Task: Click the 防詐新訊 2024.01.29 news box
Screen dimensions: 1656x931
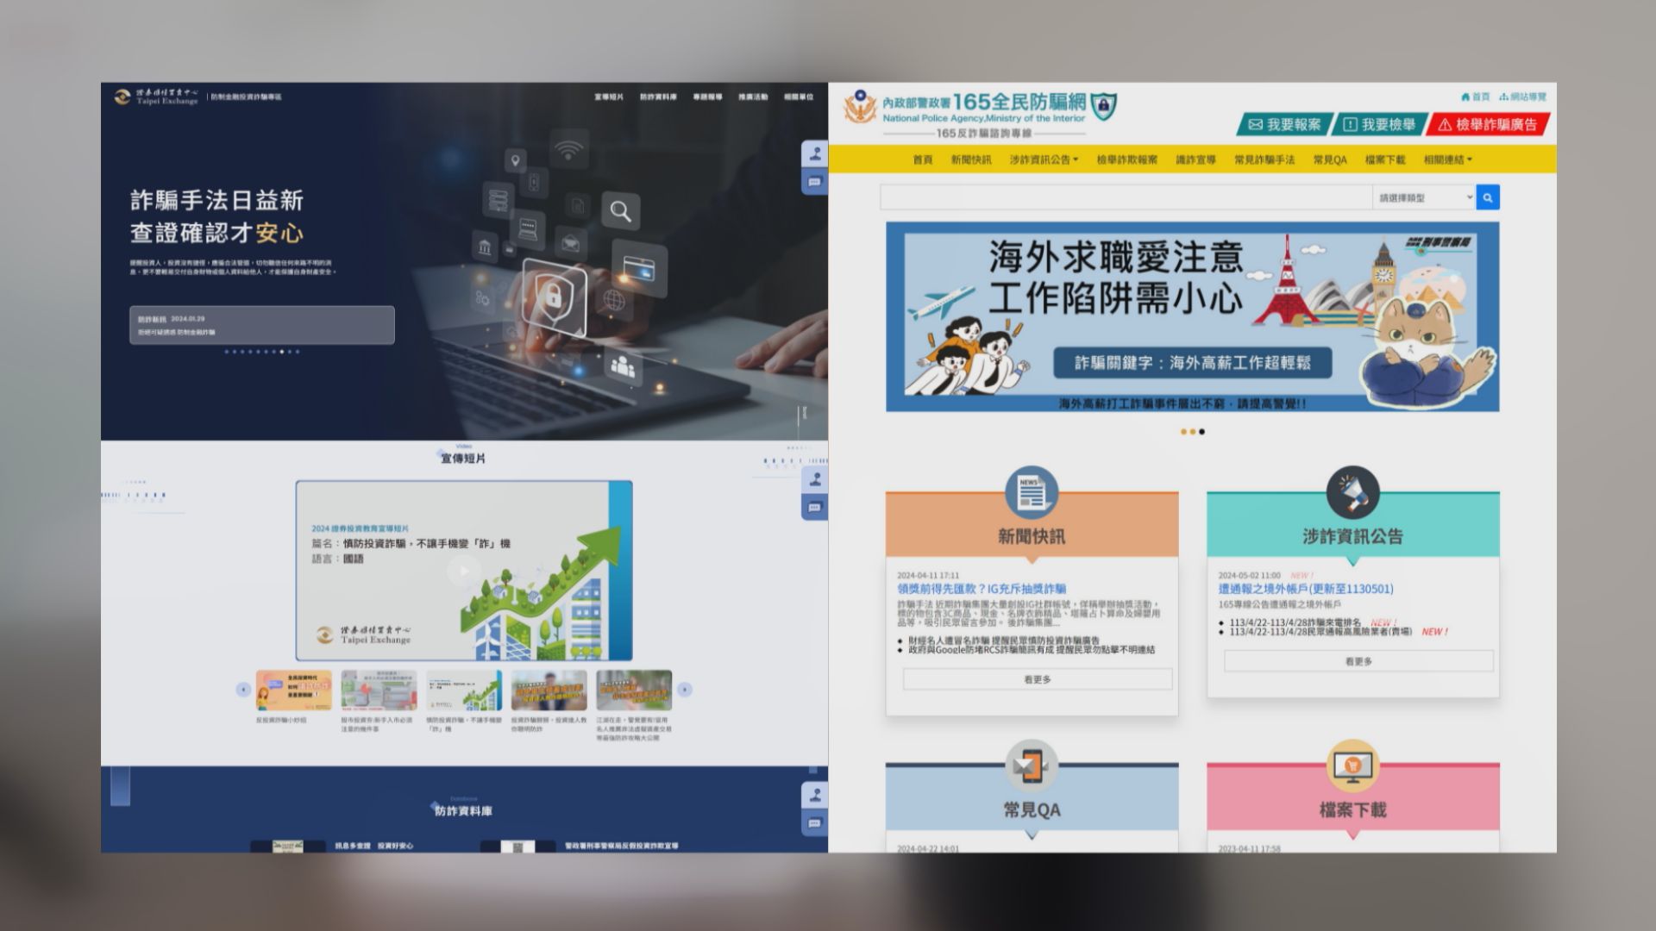Action: [x=262, y=325]
